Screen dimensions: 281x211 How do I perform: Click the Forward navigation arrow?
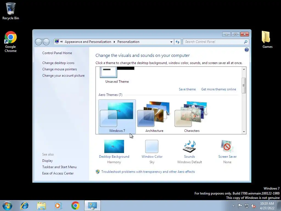46,42
